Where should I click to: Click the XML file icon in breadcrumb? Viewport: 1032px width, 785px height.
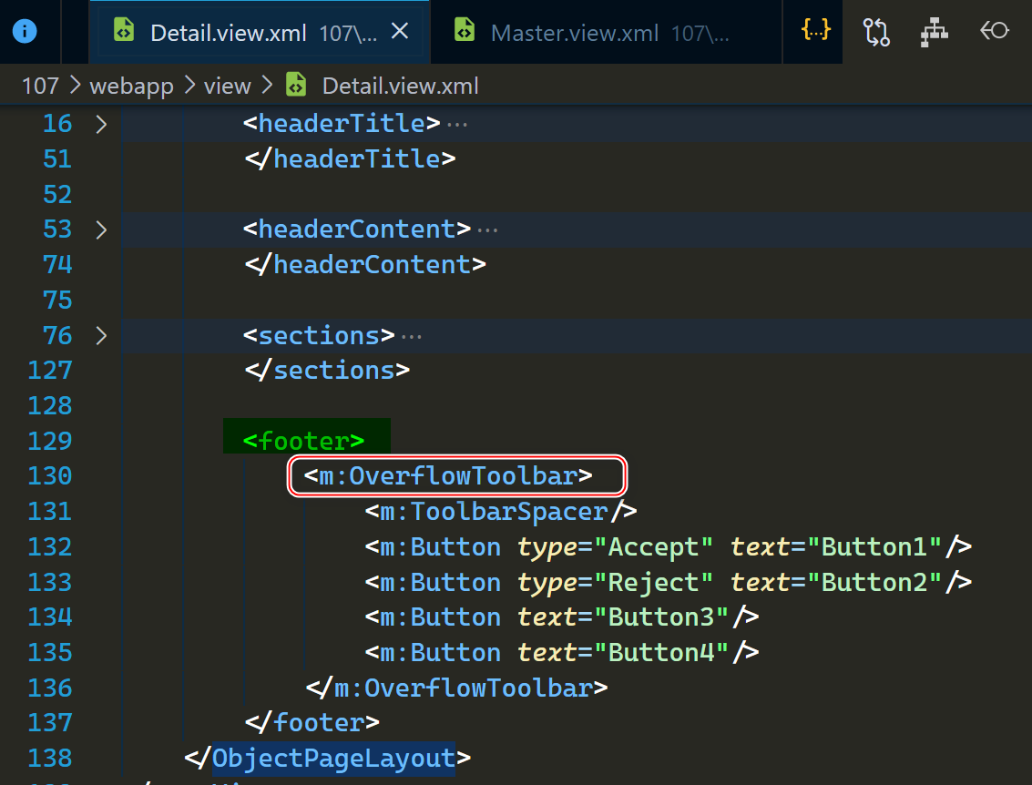pos(296,86)
